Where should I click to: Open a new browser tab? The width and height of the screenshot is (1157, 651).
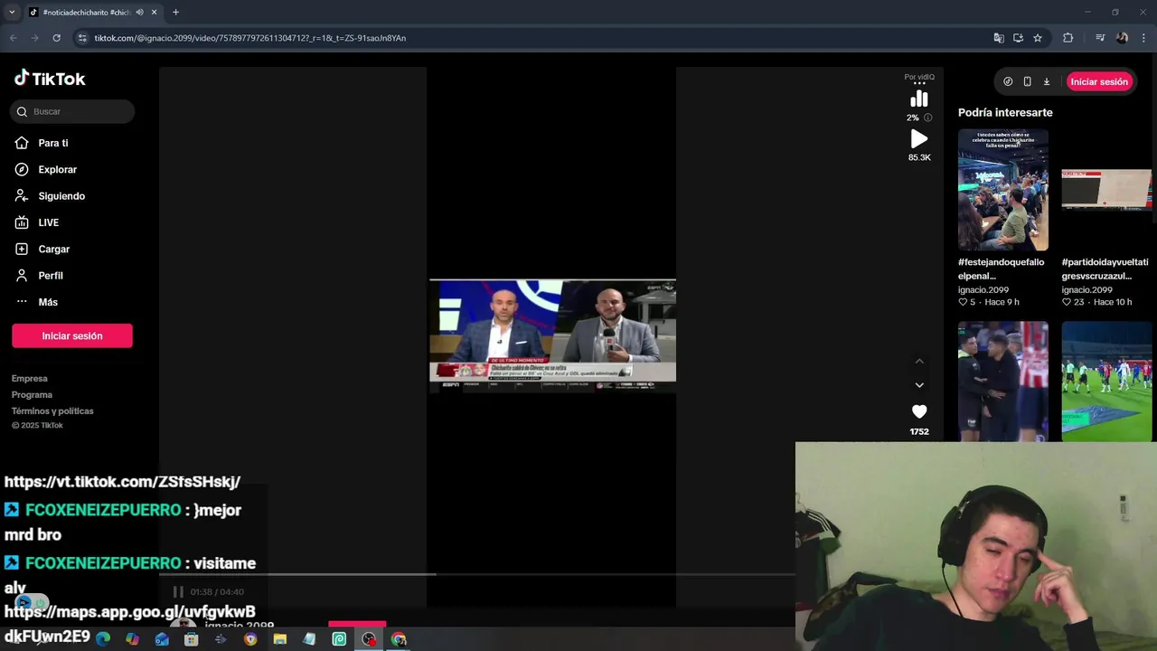point(175,12)
